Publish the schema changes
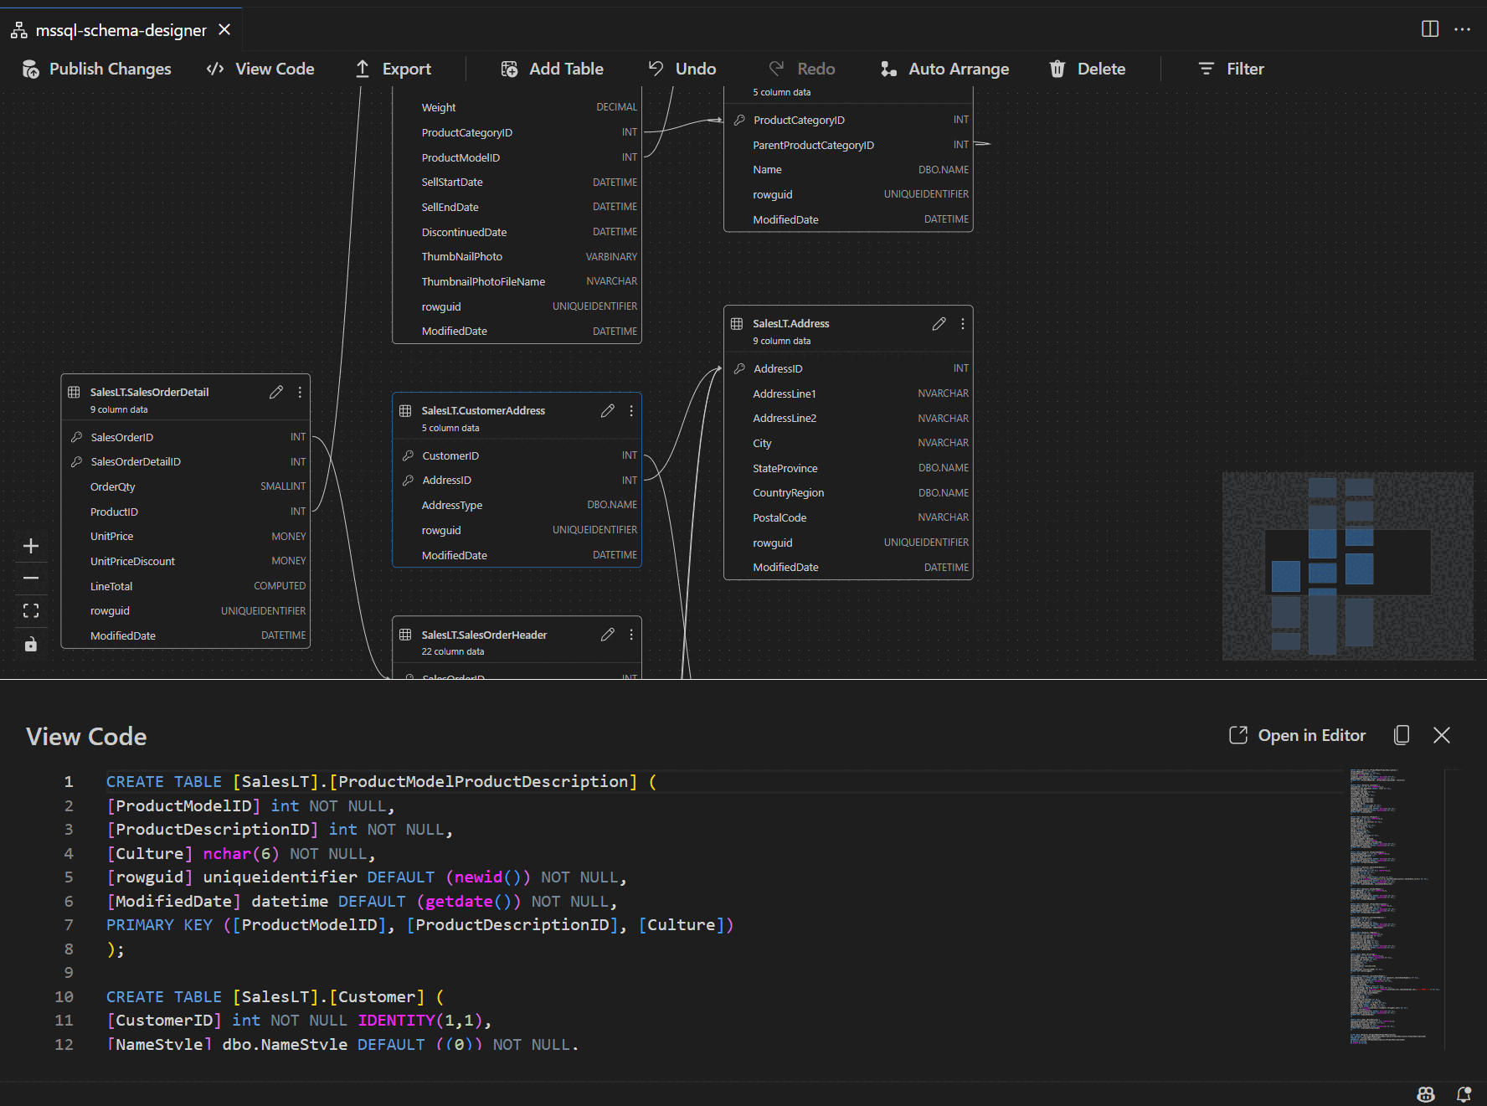Screen dimensions: 1487x1106 pos(95,69)
